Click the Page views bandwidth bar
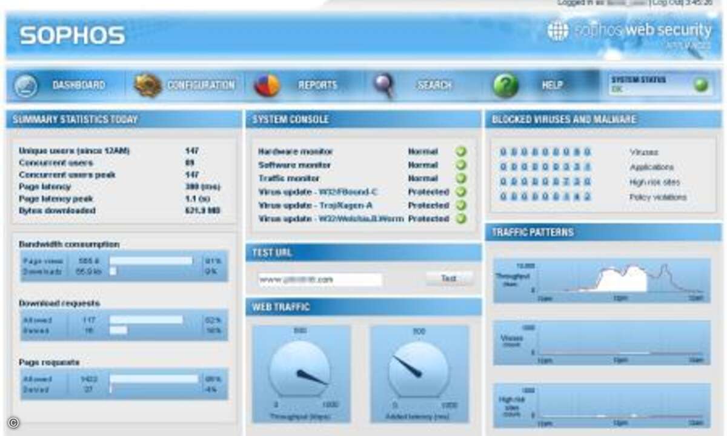The height and width of the screenshot is (436, 727). (x=151, y=261)
